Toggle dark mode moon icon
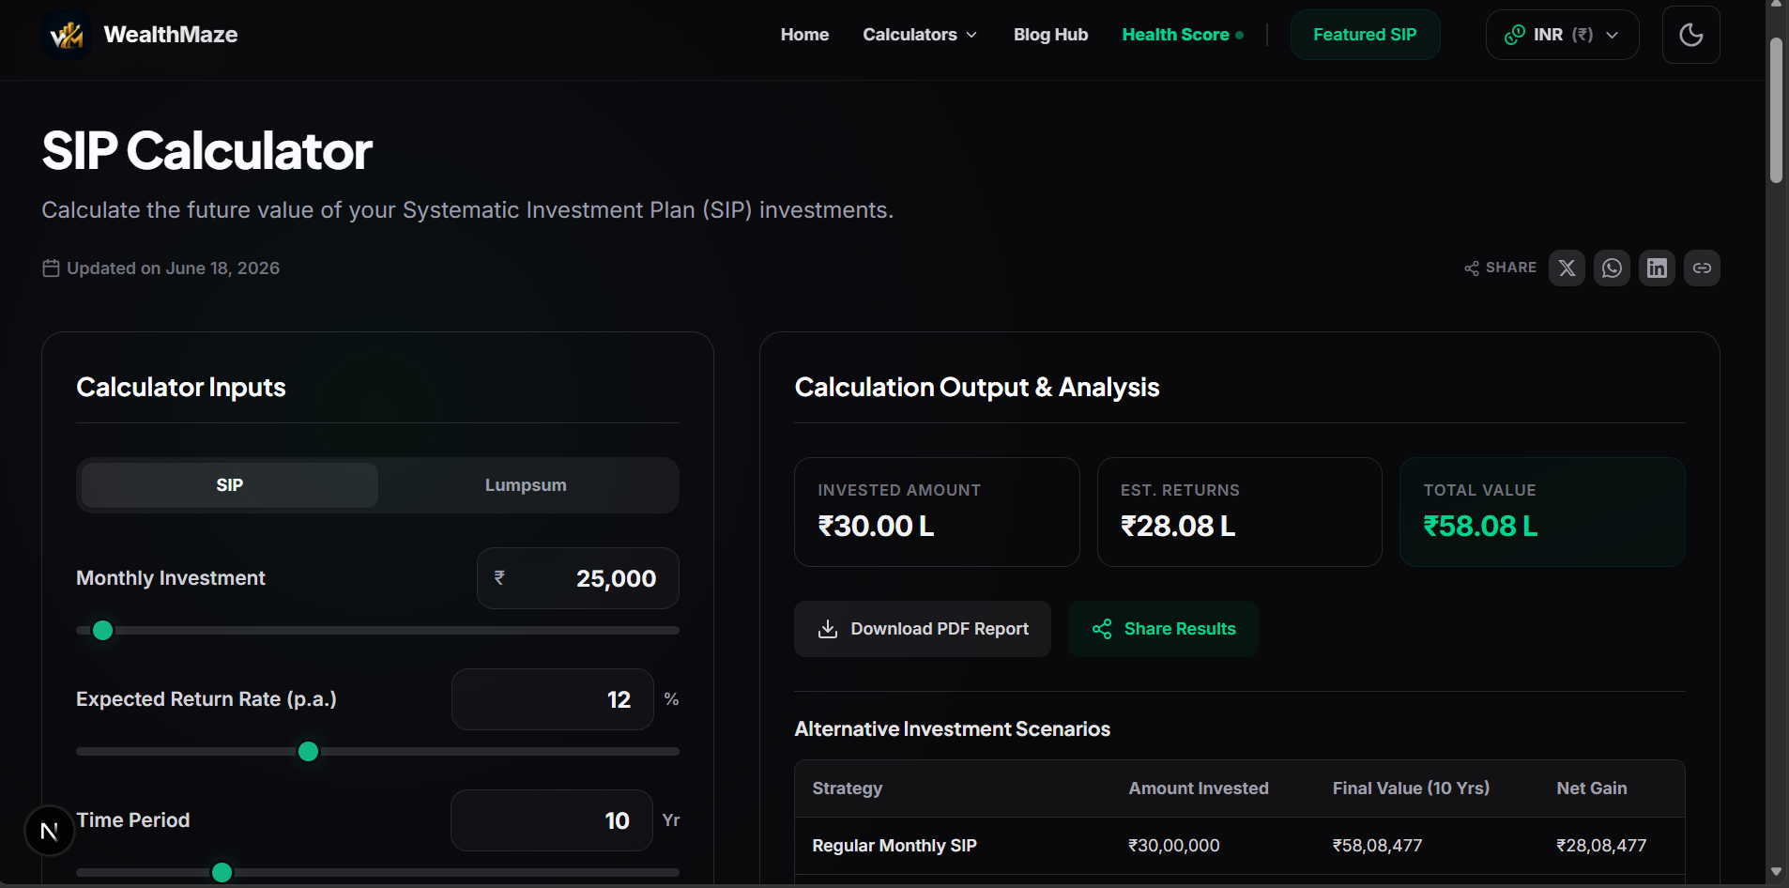Image resolution: width=1789 pixels, height=888 pixels. [x=1690, y=35]
